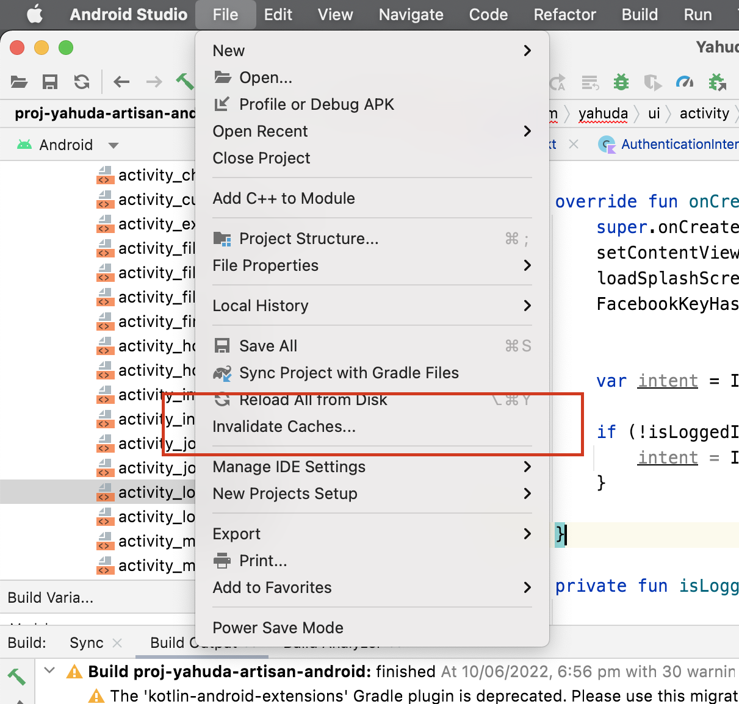Click the hammer icon in Build panel

pos(16,677)
